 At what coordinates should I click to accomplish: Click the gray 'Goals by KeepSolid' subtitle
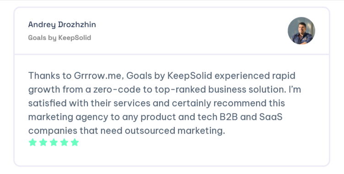[59, 38]
